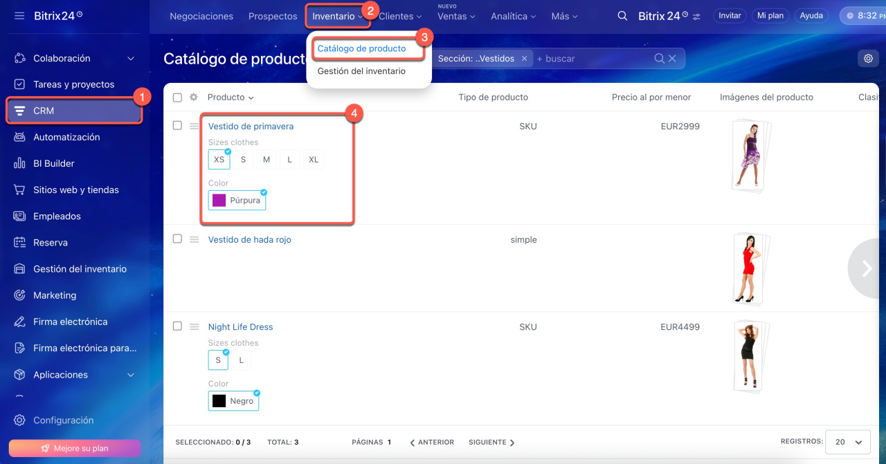886x464 pixels.
Task: Go to Sitios web y tiendas
Action: [75, 189]
